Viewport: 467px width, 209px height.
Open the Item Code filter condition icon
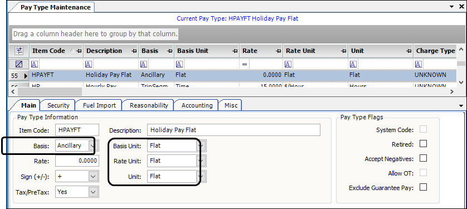(x=34, y=64)
